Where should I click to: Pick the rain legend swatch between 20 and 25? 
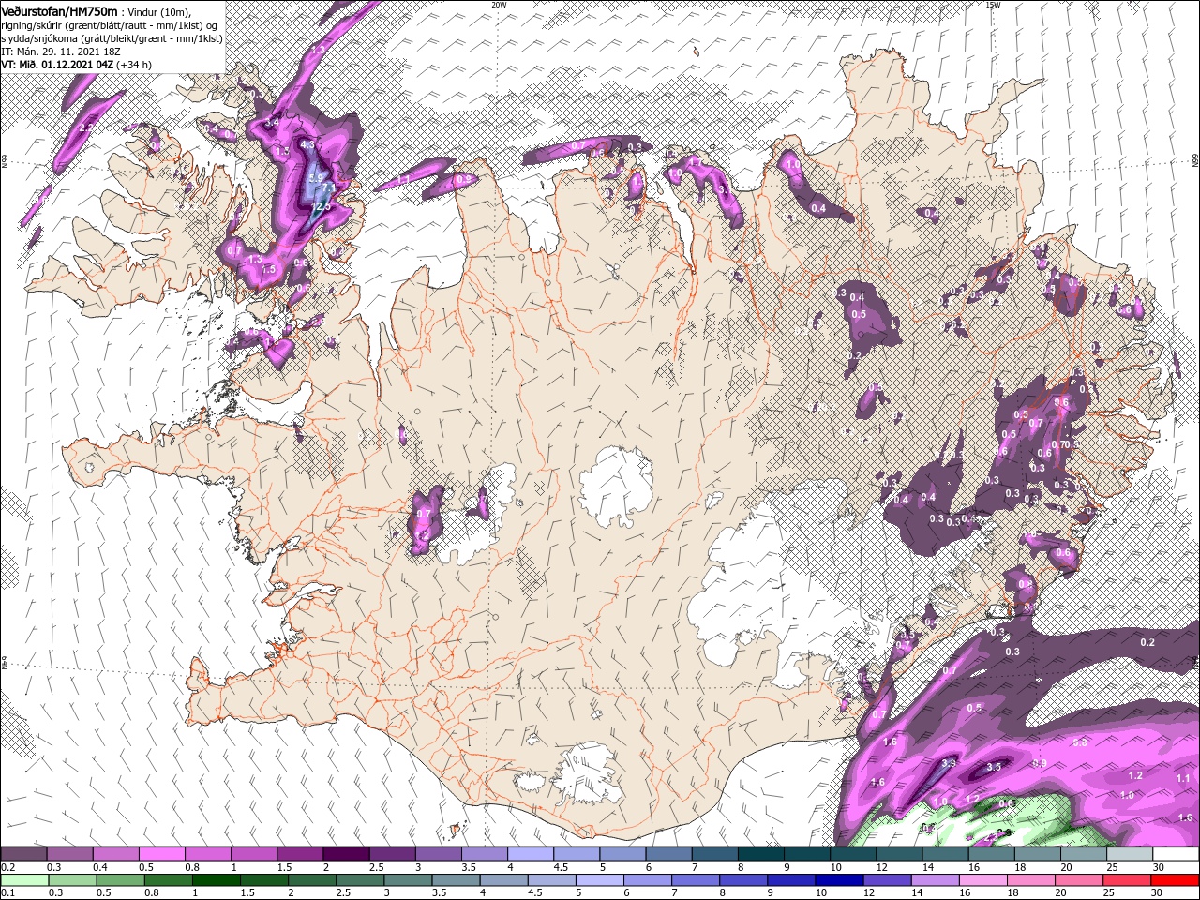pos(1079,880)
